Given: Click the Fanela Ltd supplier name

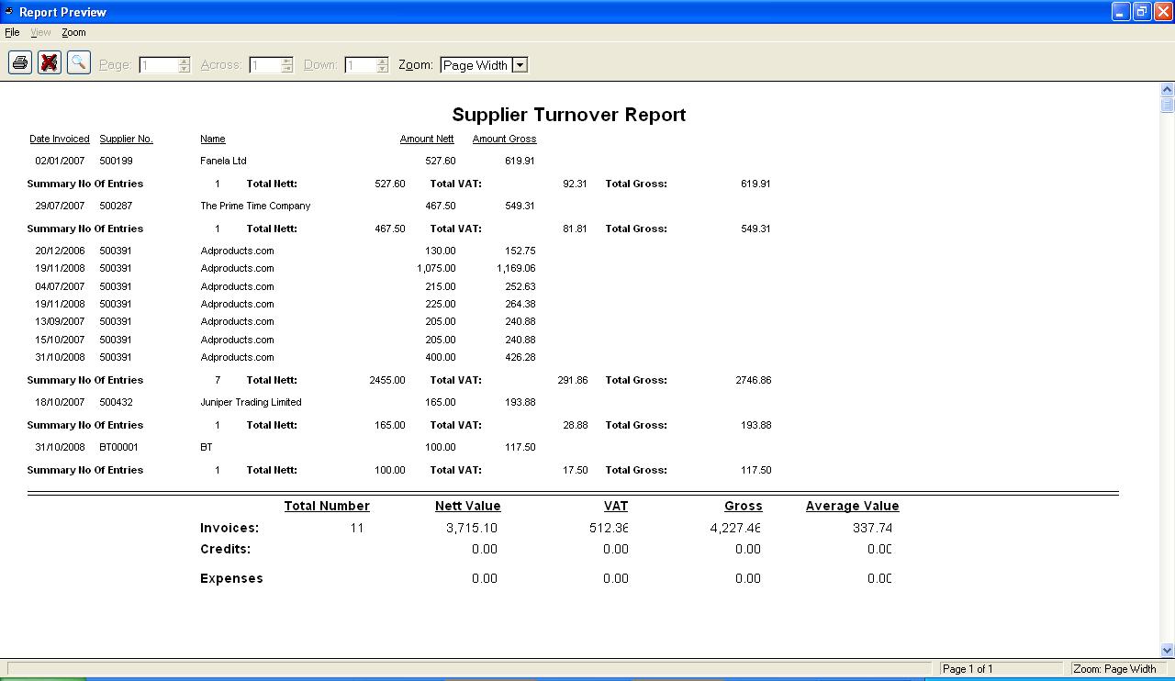Looking at the screenshot, I should [223, 161].
